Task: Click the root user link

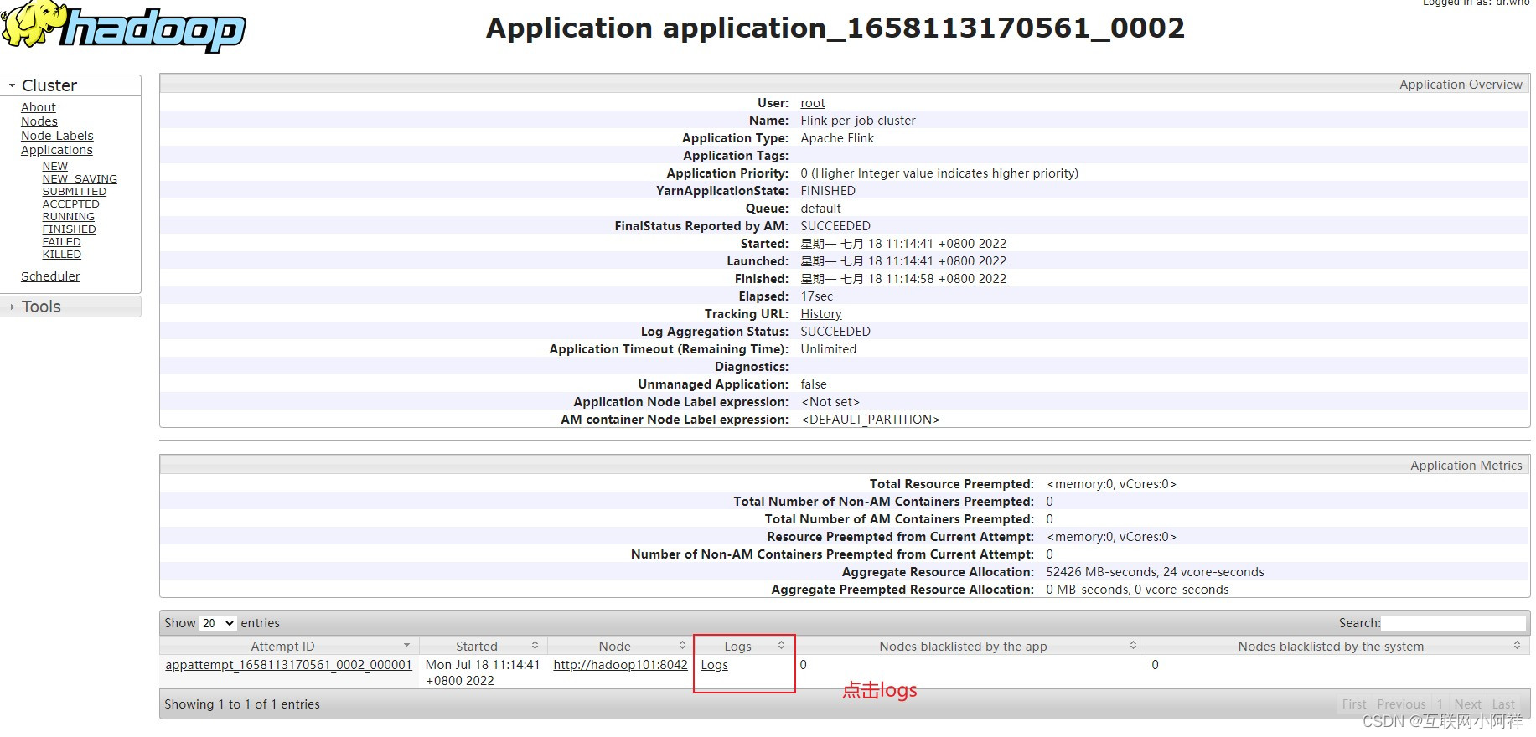Action: coord(813,103)
